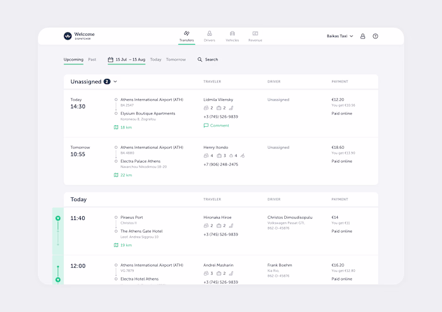Select traveler Andrei Masharin
This screenshot has width=442, height=312.
pyautogui.click(x=218, y=265)
